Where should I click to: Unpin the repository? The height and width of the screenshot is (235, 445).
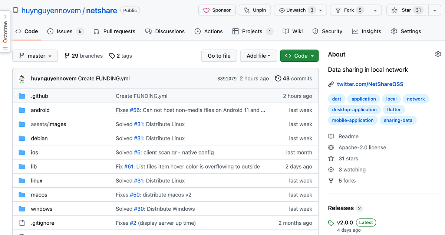click(x=255, y=10)
